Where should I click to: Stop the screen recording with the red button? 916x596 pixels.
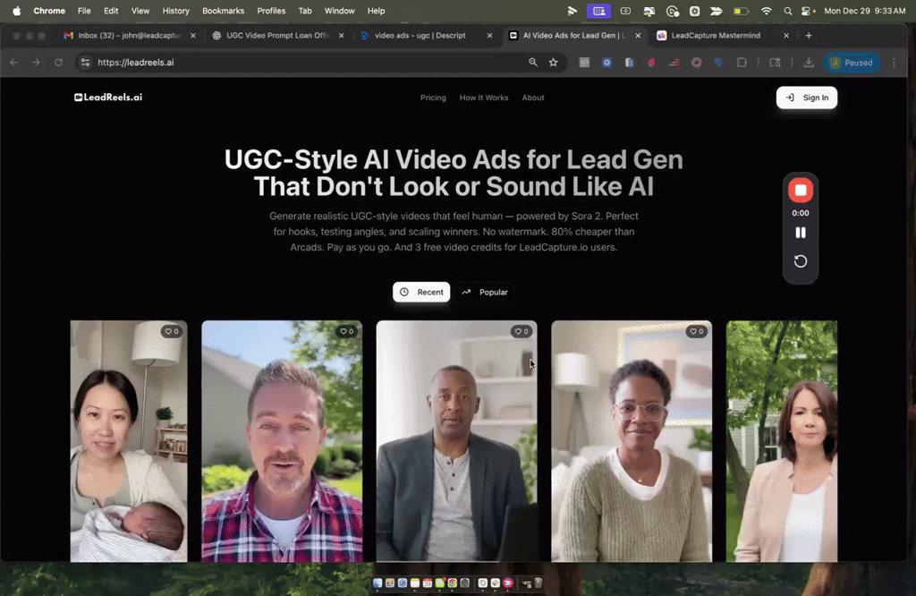[801, 190]
